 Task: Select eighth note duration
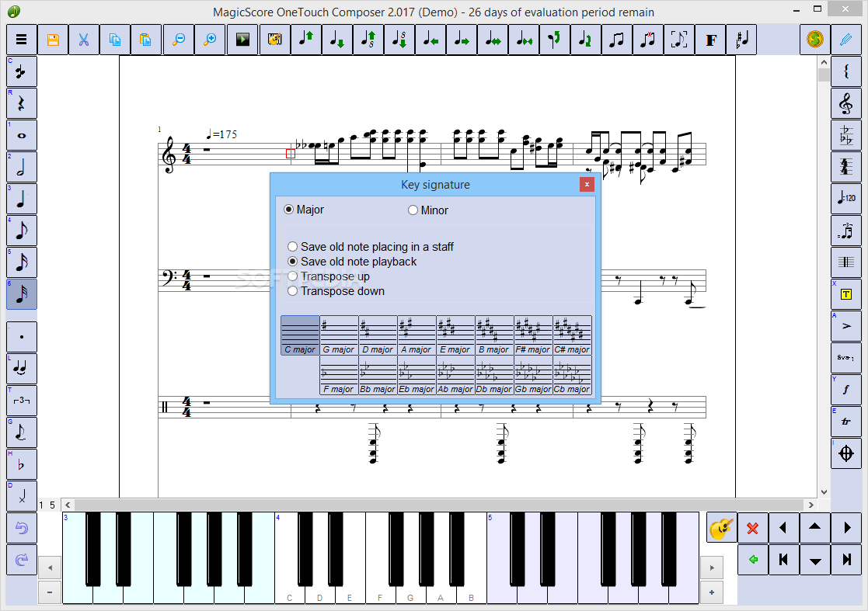(22, 231)
